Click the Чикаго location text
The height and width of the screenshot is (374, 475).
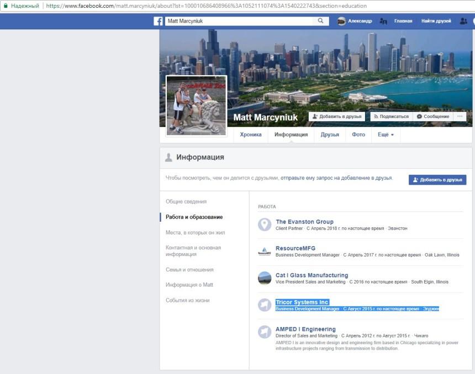[421, 335]
